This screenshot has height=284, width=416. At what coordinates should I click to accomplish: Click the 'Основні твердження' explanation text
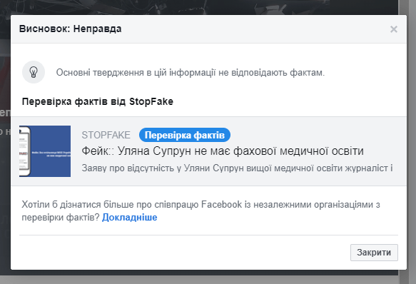[191, 73]
